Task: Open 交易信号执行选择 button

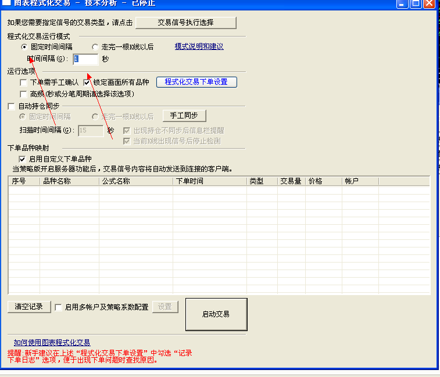Action: coord(186,23)
